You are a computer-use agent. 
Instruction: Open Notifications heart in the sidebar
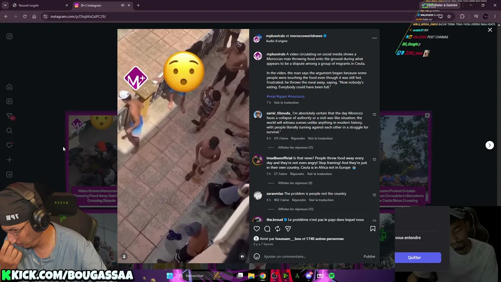tap(9, 145)
